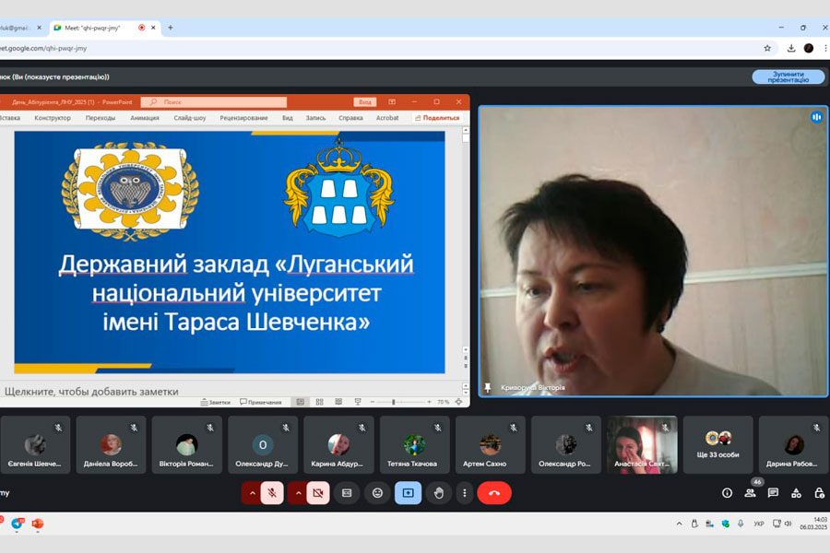
Task: Open Переходы tab in PowerPoint
Action: click(x=101, y=118)
